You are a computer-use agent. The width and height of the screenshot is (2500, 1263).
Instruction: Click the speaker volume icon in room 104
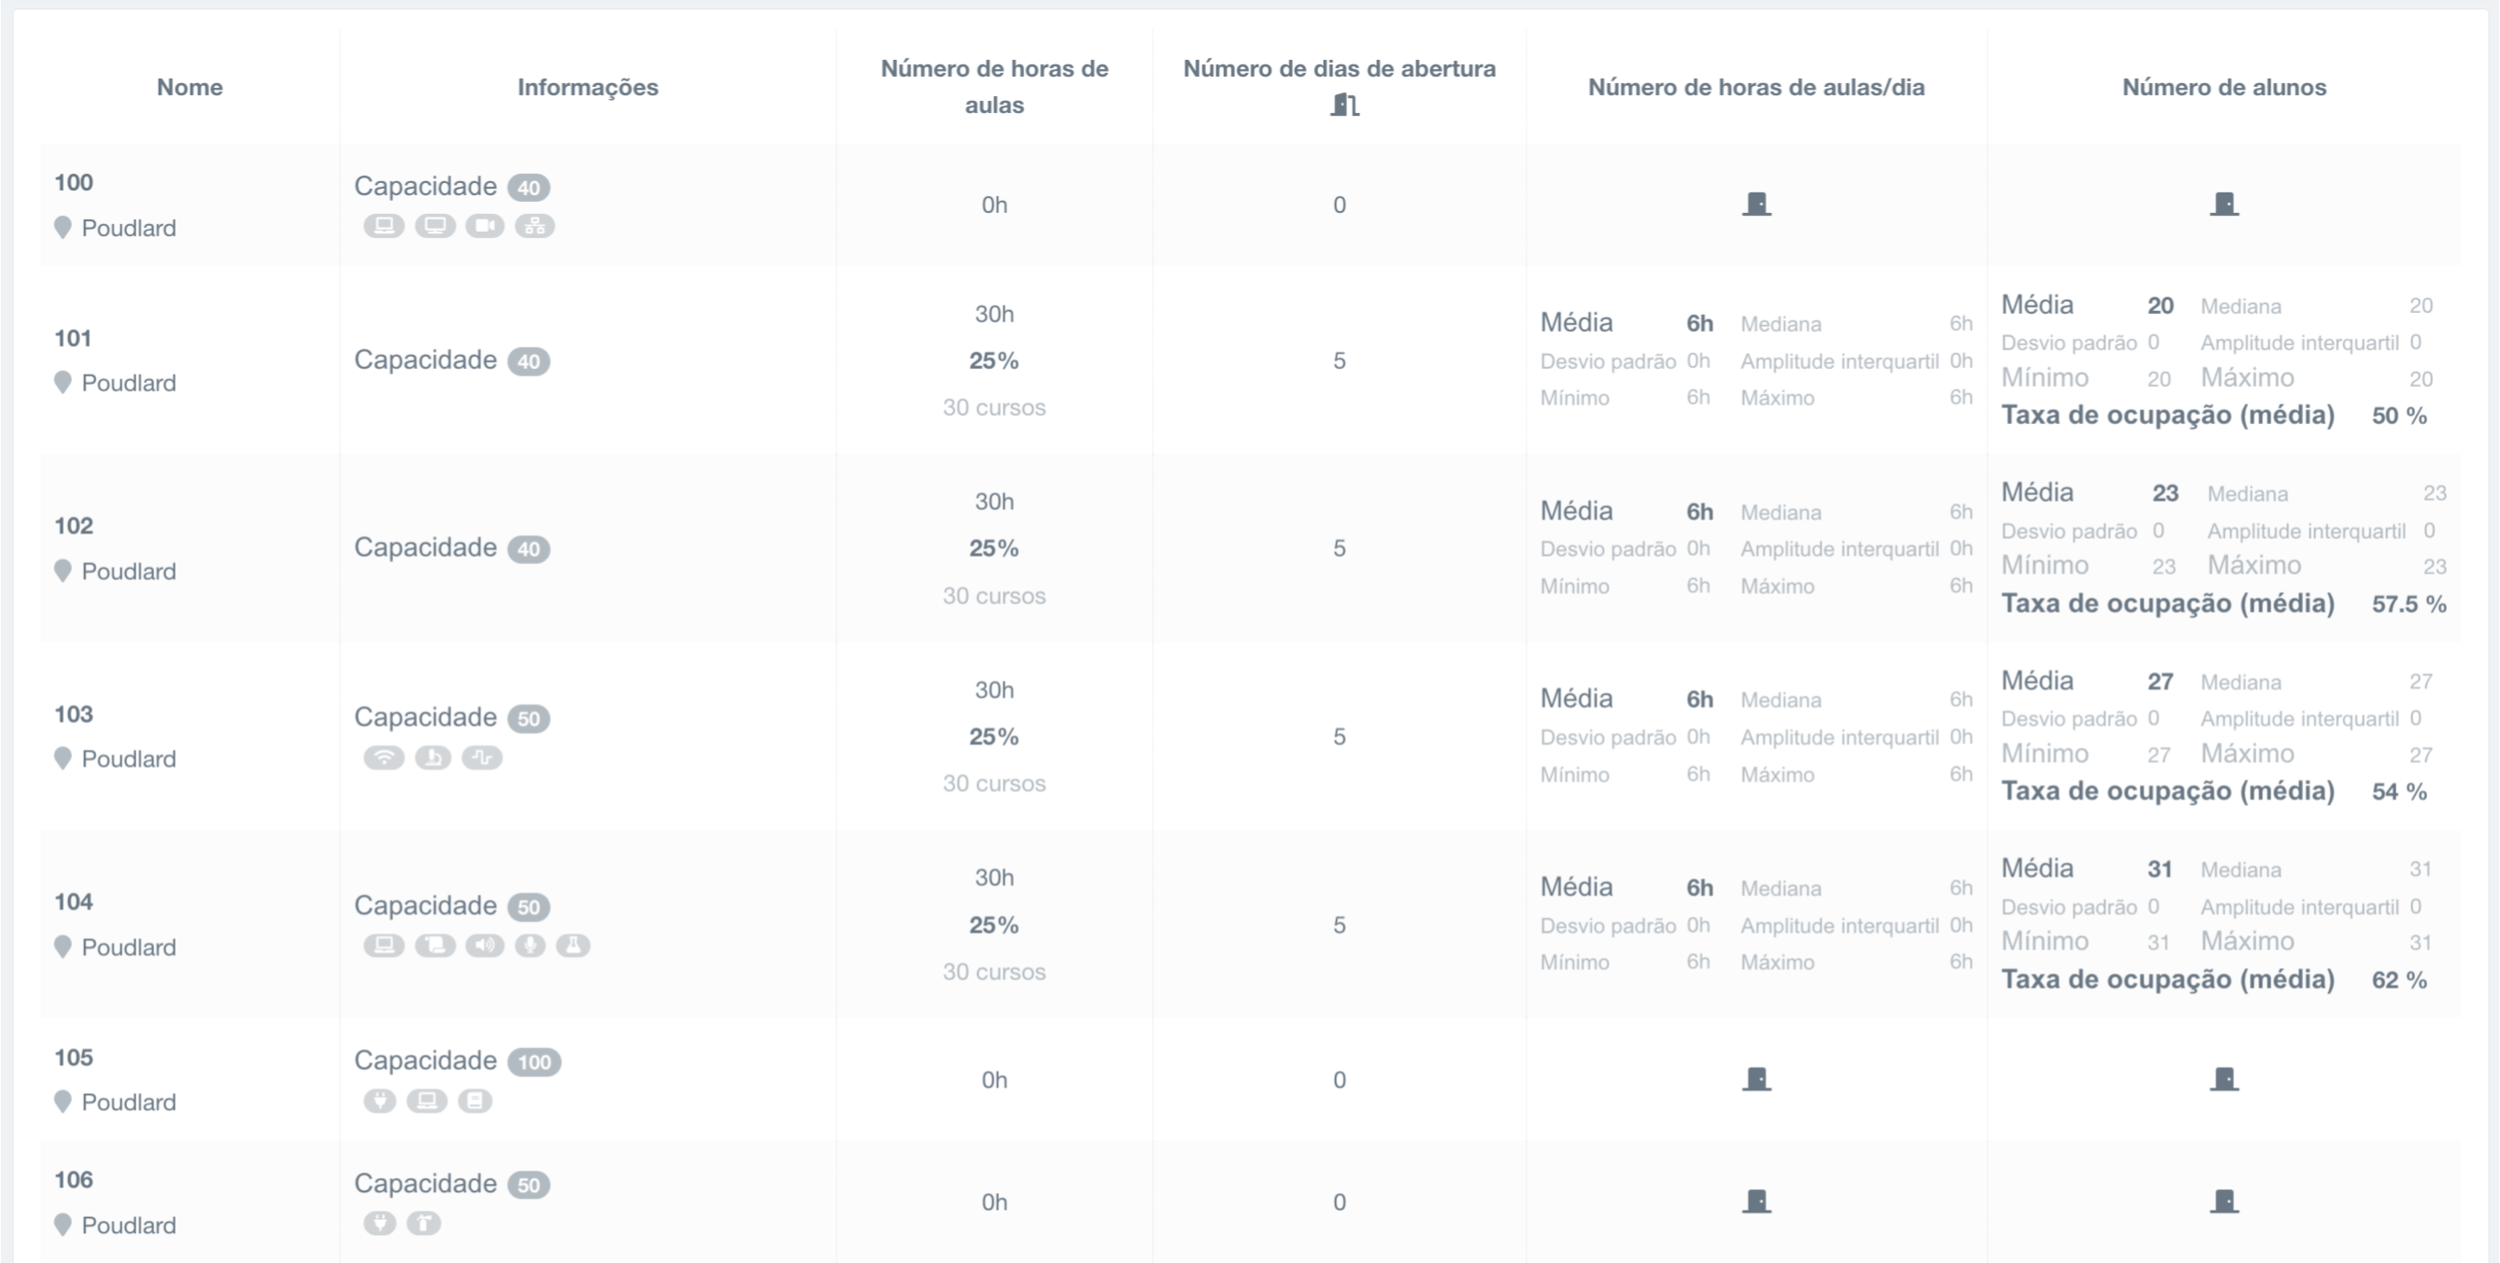pyautogui.click(x=484, y=944)
